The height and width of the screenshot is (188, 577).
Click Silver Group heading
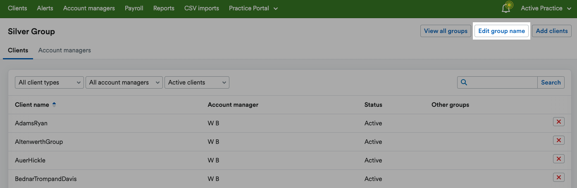click(31, 31)
